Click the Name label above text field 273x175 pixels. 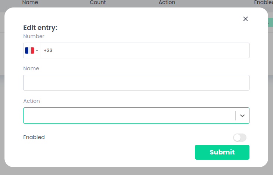click(31, 68)
